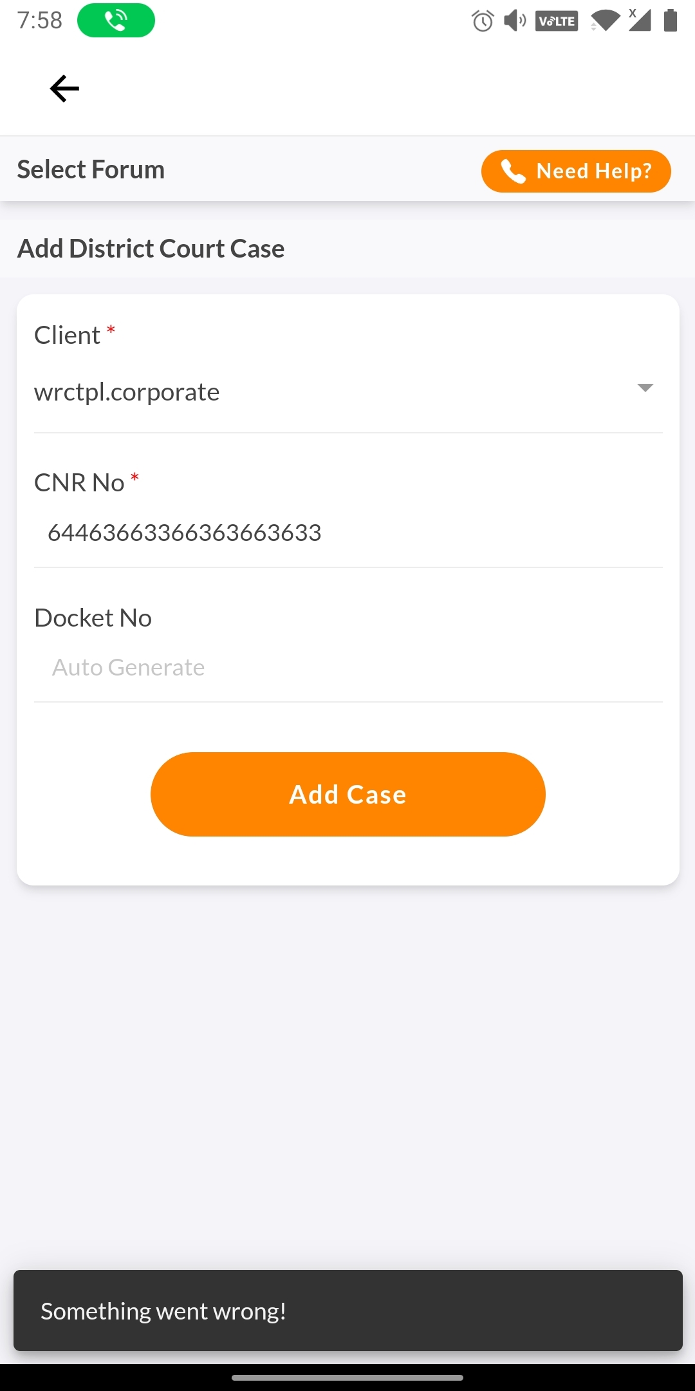Tap the Select Forum header text
Screen dimensions: 695x1391
(91, 170)
